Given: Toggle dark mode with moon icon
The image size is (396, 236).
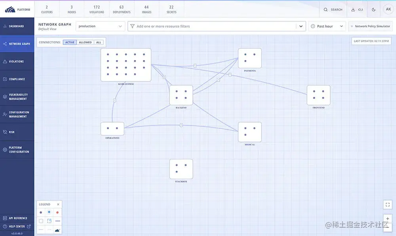Looking at the screenshot, I should pyautogui.click(x=373, y=9).
